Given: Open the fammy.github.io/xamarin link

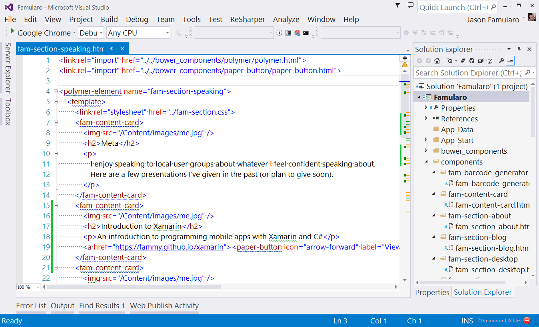Looking at the screenshot, I should pos(170,247).
